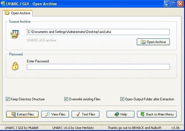This screenshot has width=185, height=131.
Task: Click the 'Source Archive' group label
Action: tap(20, 22)
